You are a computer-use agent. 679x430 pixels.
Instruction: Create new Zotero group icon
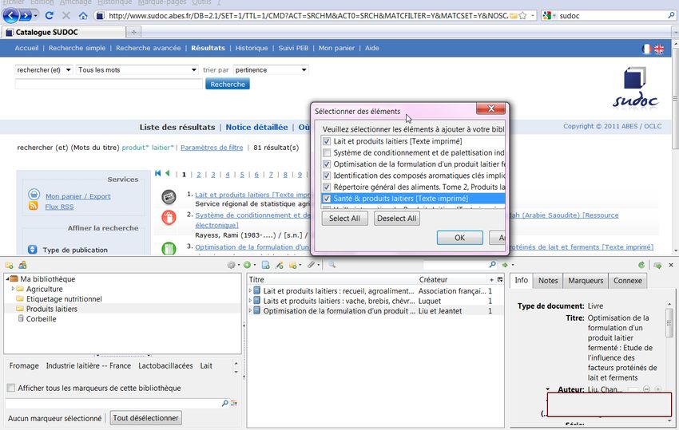tap(22, 265)
